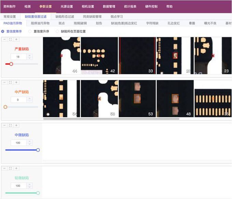The image size is (232, 199).
Task: Click the fullscreen icon in 中严缺陷 panel
Action: pyautogui.click(x=10, y=82)
